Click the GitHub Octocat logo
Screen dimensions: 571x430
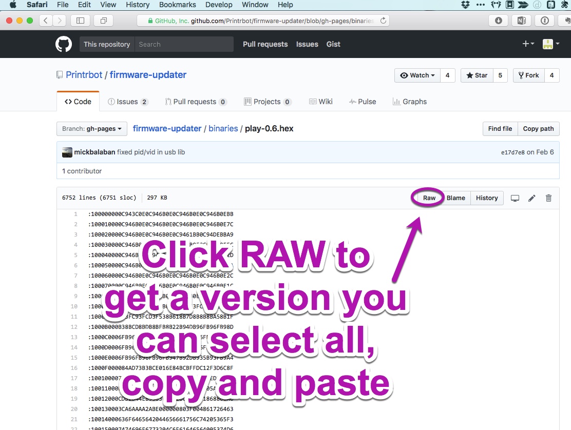point(63,44)
